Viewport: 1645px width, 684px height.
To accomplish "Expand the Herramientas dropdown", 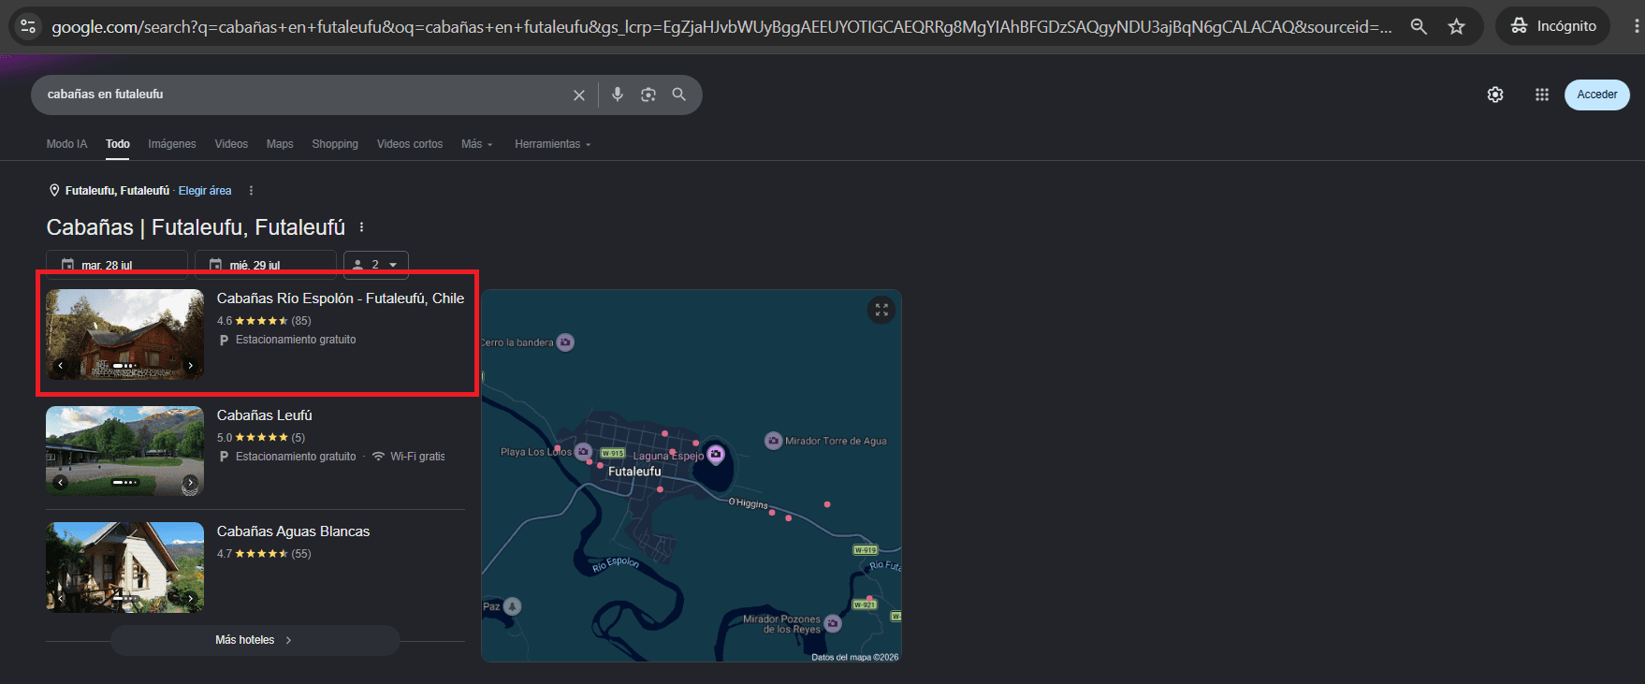I will click(553, 144).
